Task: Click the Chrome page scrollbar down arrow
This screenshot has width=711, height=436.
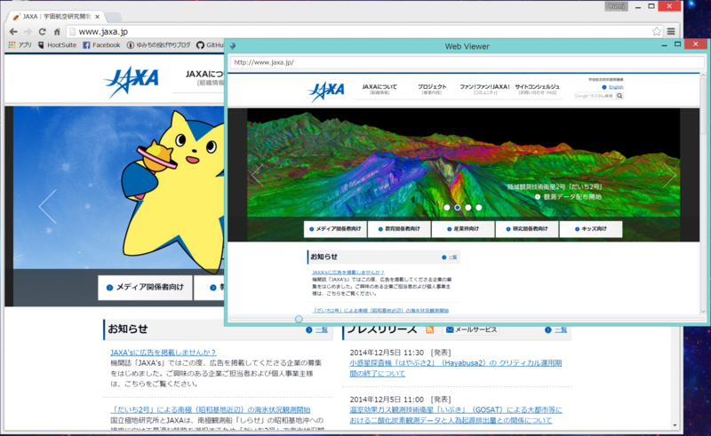Action: point(675,425)
